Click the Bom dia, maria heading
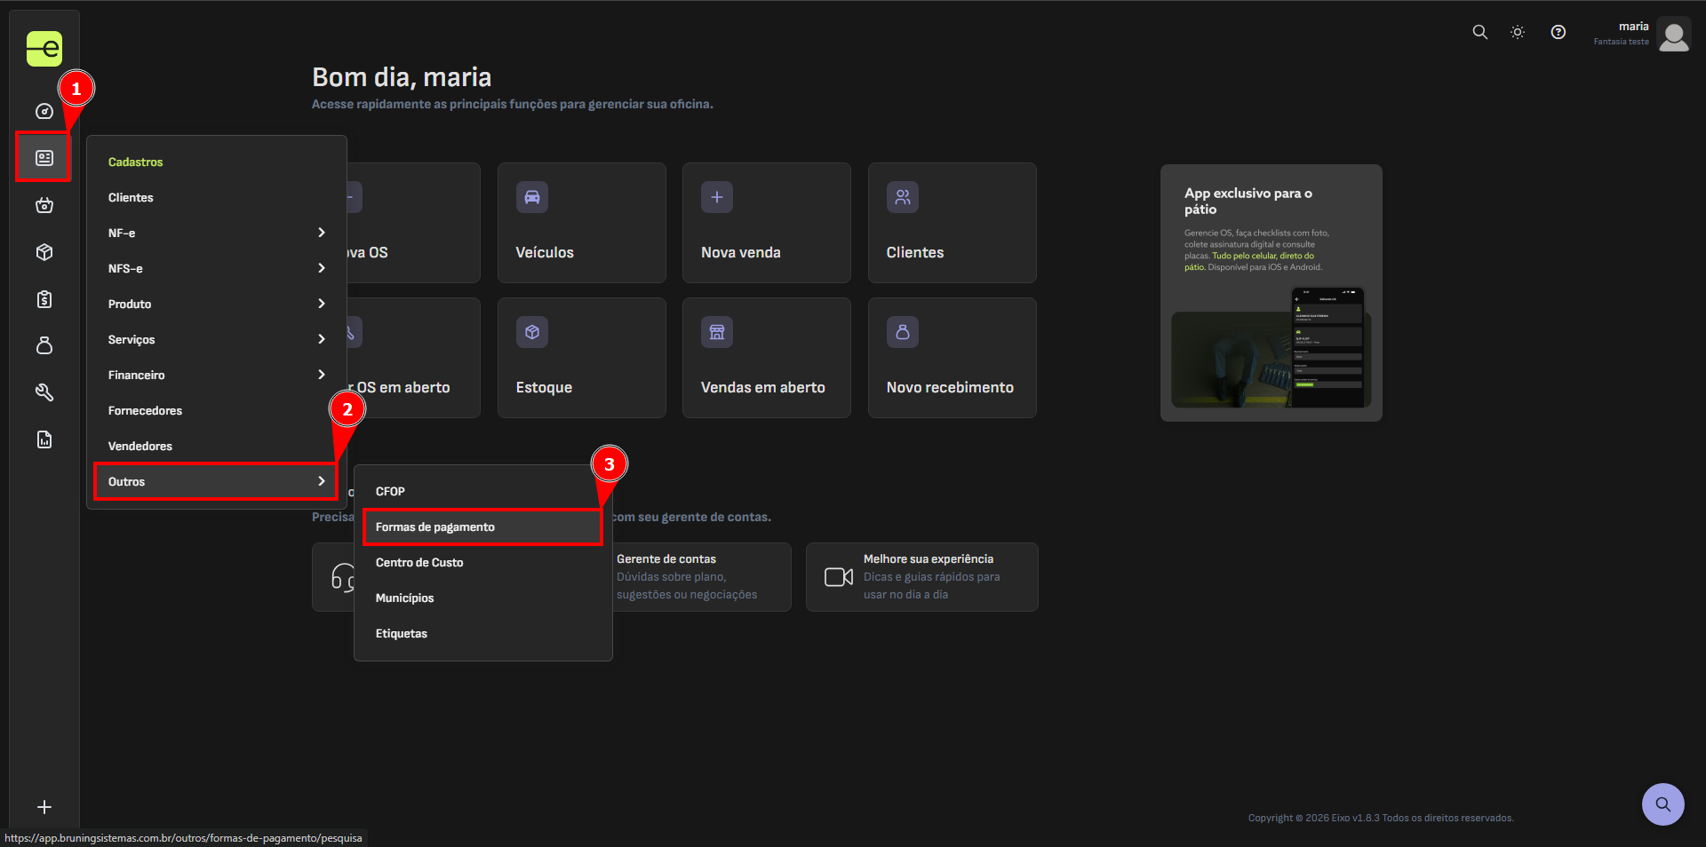The image size is (1706, 847). tap(402, 77)
